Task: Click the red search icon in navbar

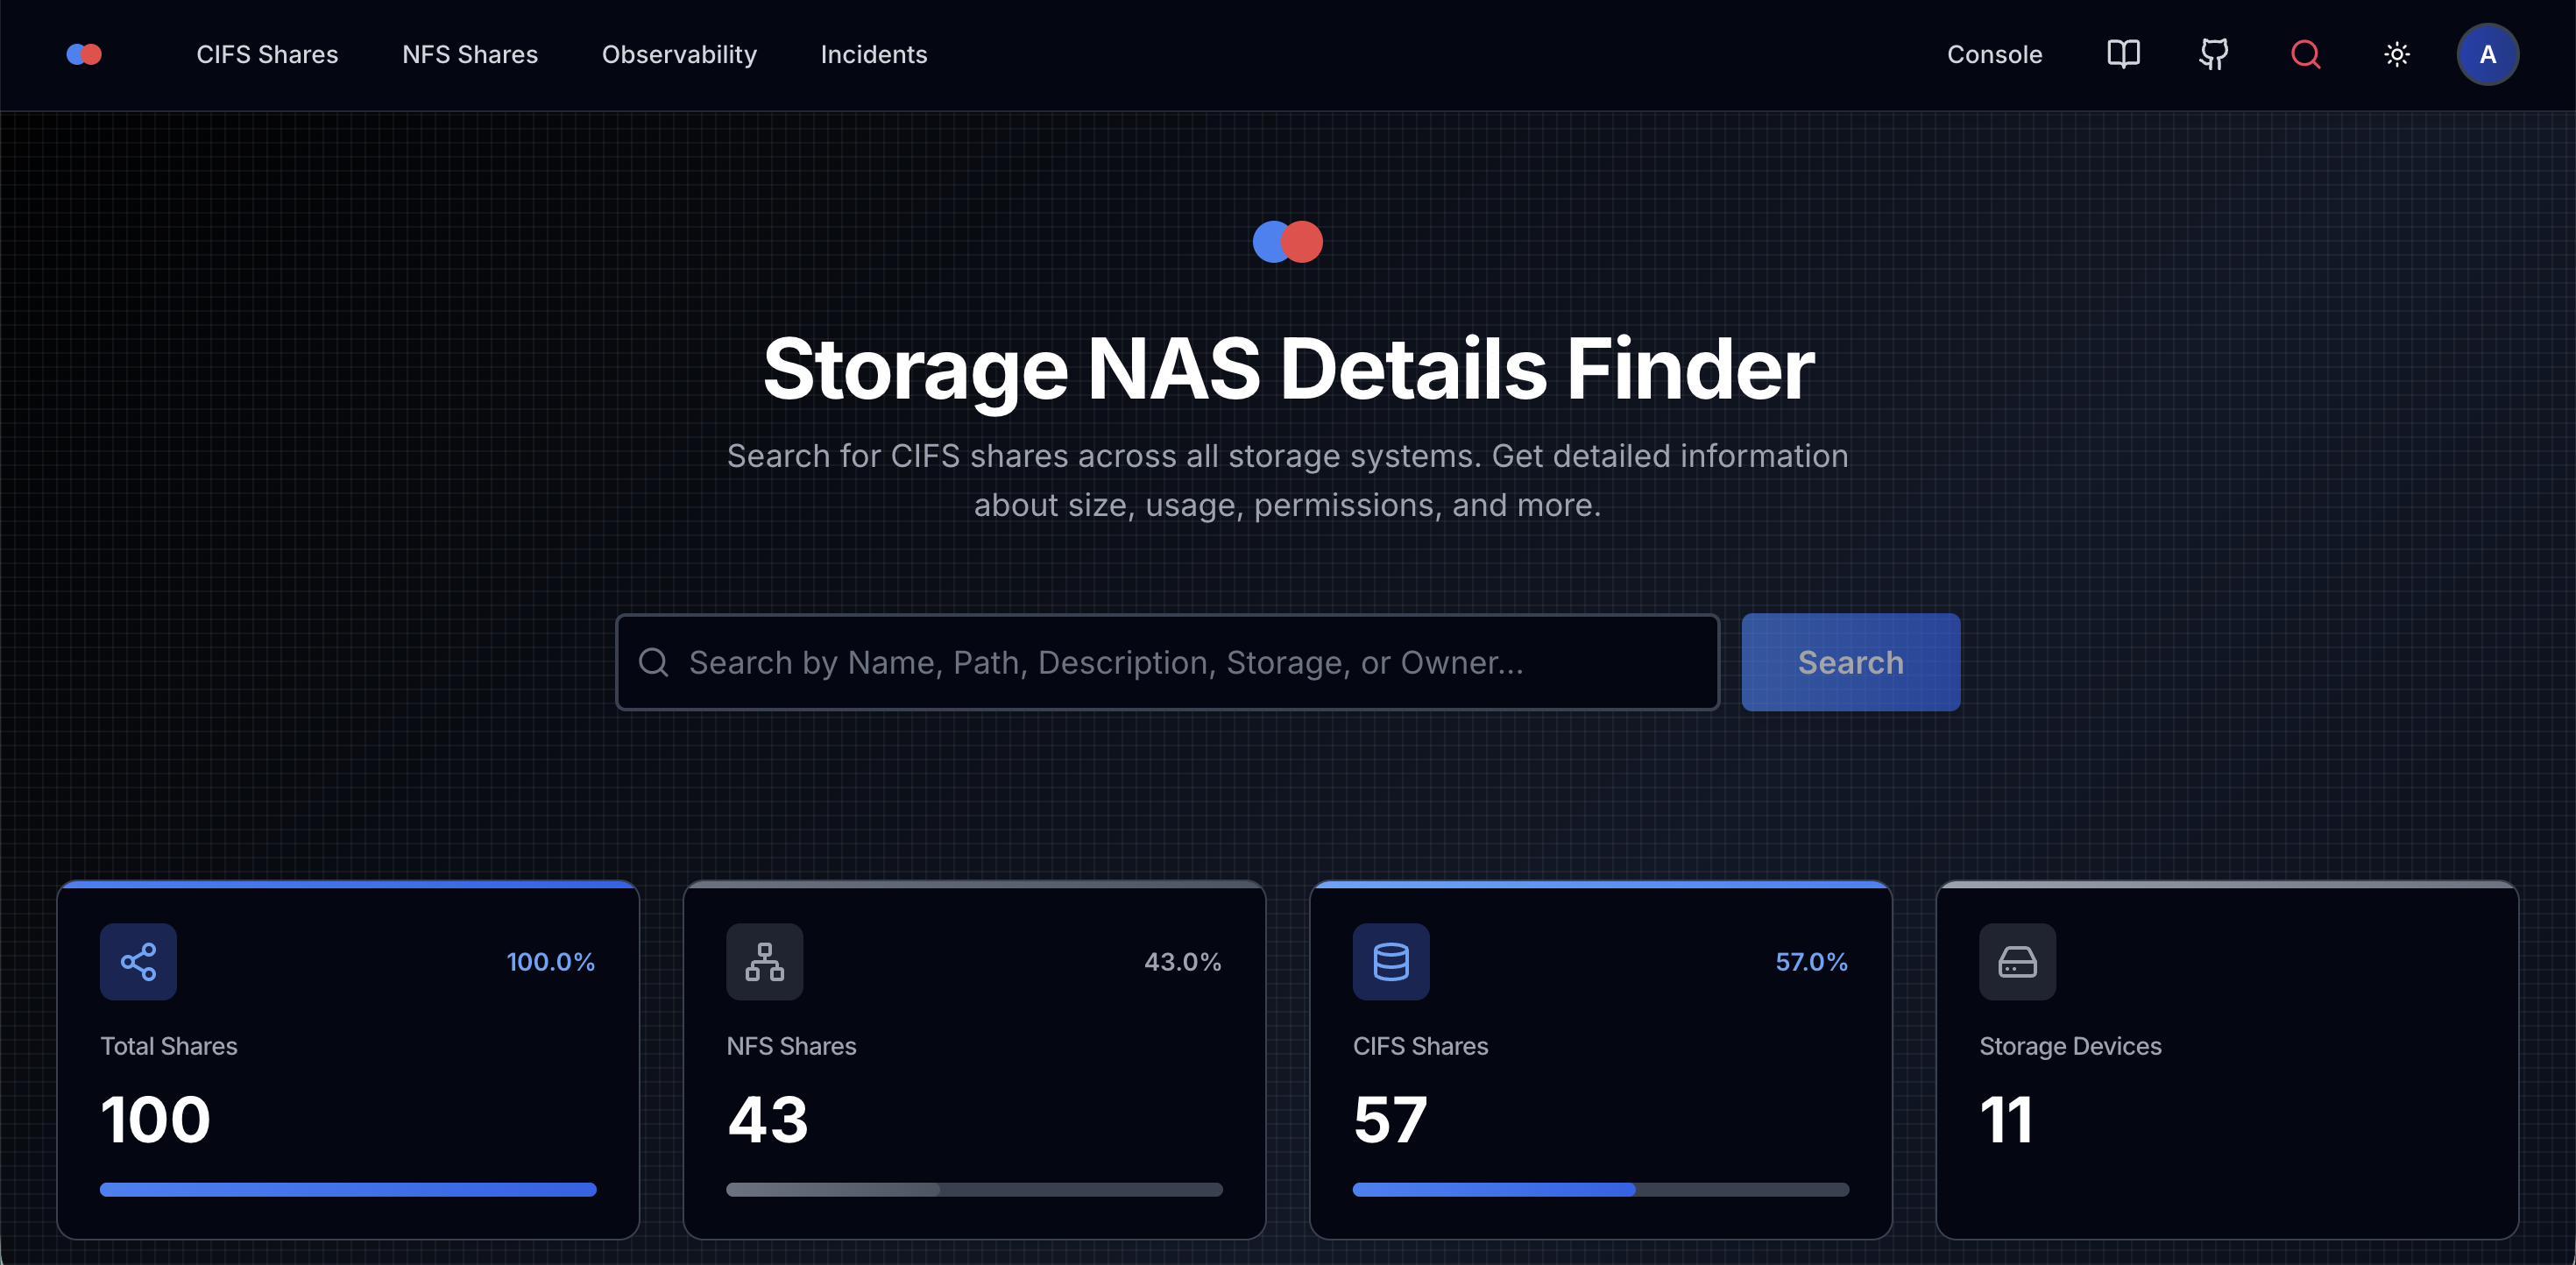Action: 2305,54
